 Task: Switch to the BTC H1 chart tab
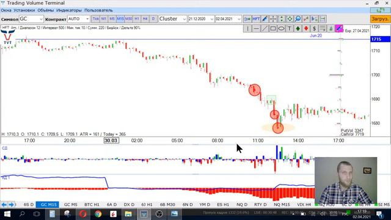92,205
